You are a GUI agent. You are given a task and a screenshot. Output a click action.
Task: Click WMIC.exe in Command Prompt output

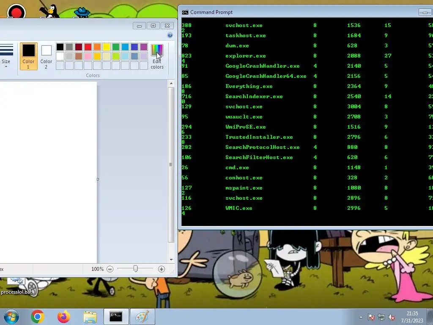[x=239, y=208]
